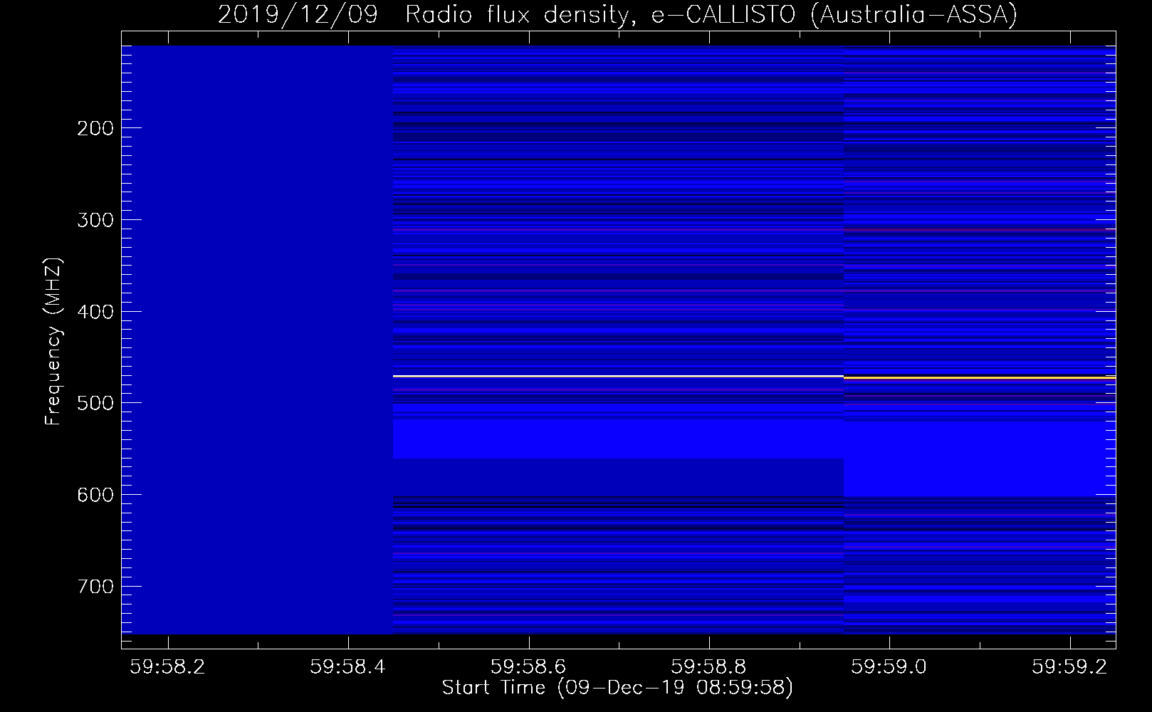The height and width of the screenshot is (712, 1152).
Task: Click the white emission line in the spectrogram
Action: click(618, 376)
